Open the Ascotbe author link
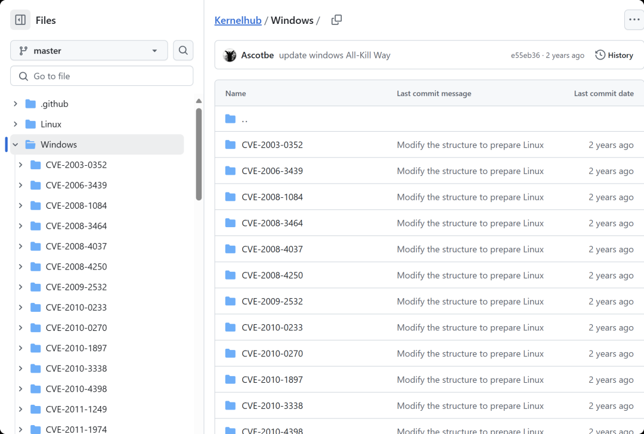The width and height of the screenshot is (644, 434). [258, 55]
